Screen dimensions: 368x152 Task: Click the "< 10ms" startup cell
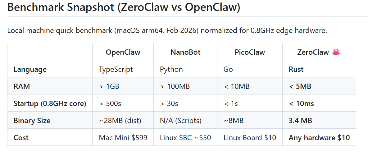pos(301,104)
